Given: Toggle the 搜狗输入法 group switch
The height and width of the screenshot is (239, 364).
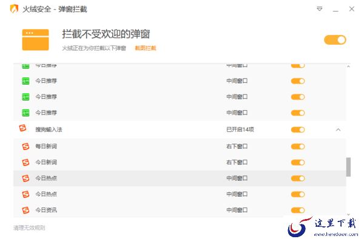Looking at the screenshot, I should coord(298,129).
